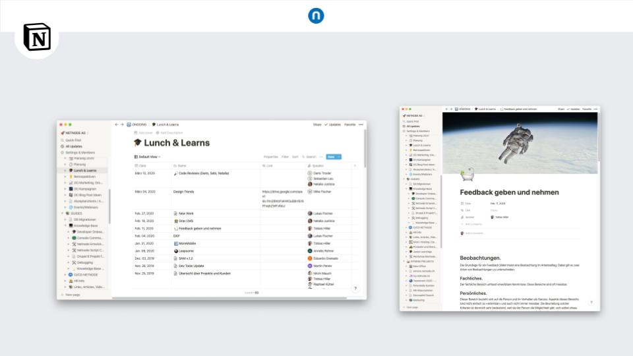Click the back arrow in the Lunch & Learns window
The height and width of the screenshot is (356, 633).
(x=117, y=124)
